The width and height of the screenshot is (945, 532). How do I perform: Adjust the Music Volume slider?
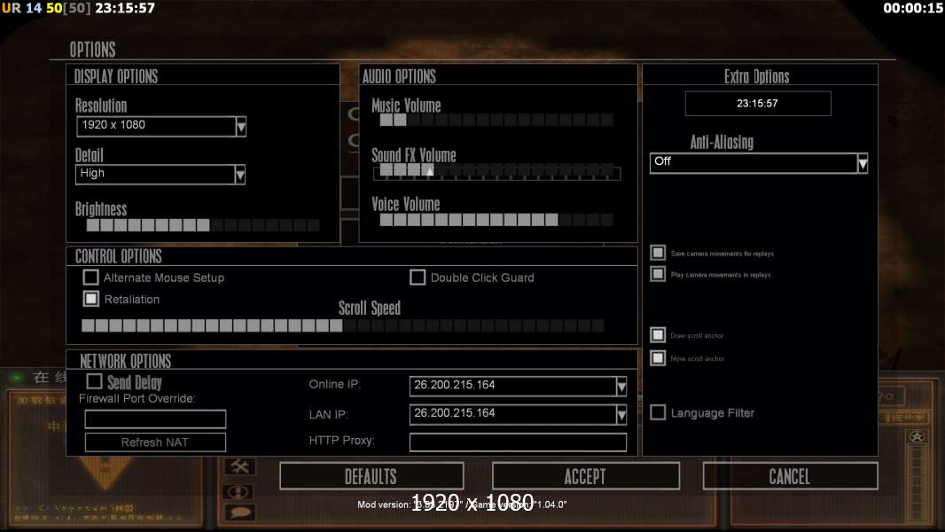496,120
